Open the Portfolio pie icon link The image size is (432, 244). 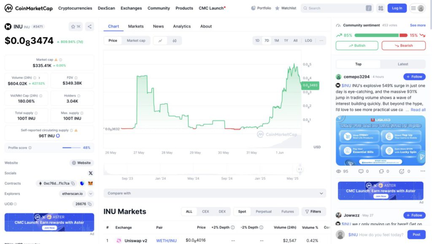[261, 8]
